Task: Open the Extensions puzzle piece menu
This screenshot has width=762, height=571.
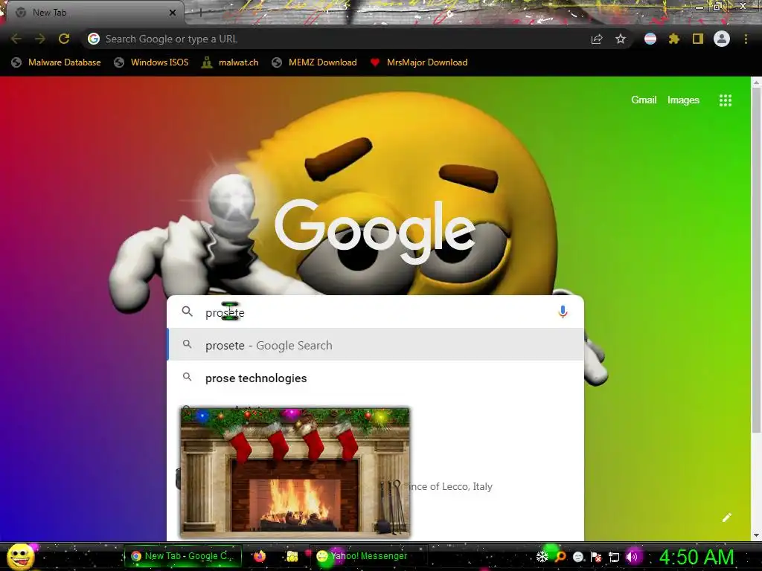Action: [x=674, y=39]
